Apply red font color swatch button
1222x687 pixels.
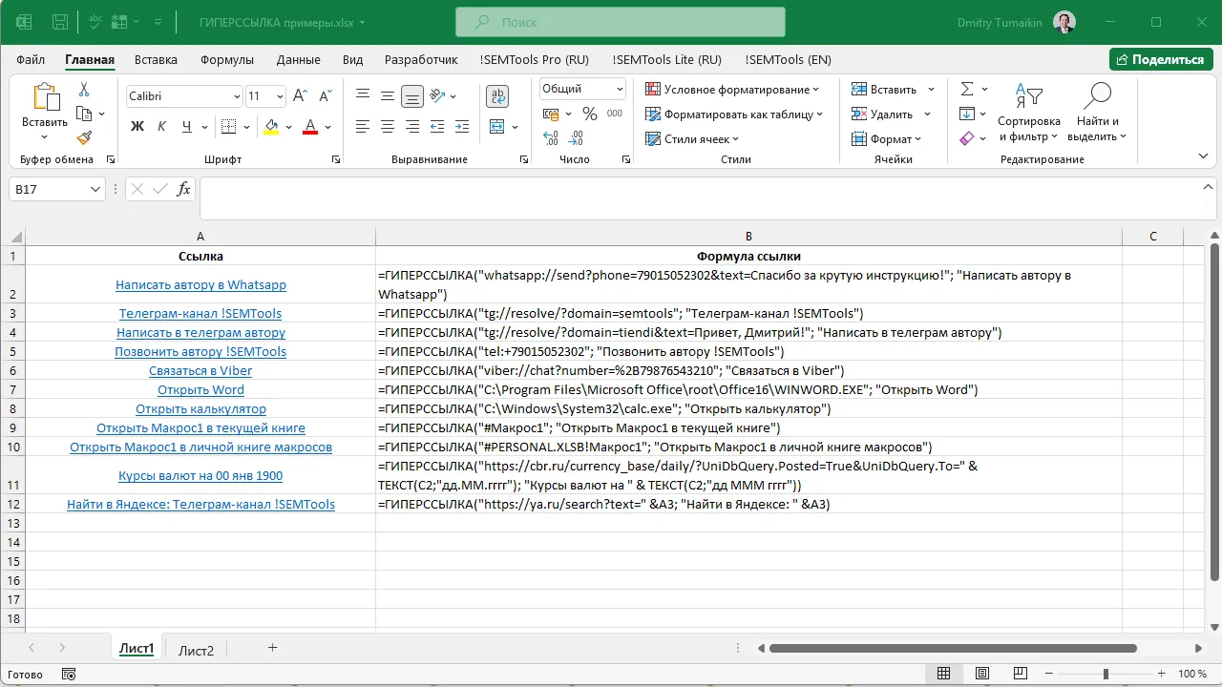[x=309, y=126]
